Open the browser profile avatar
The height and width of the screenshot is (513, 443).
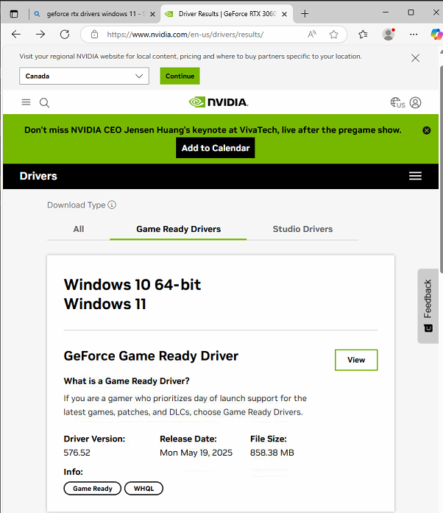389,34
